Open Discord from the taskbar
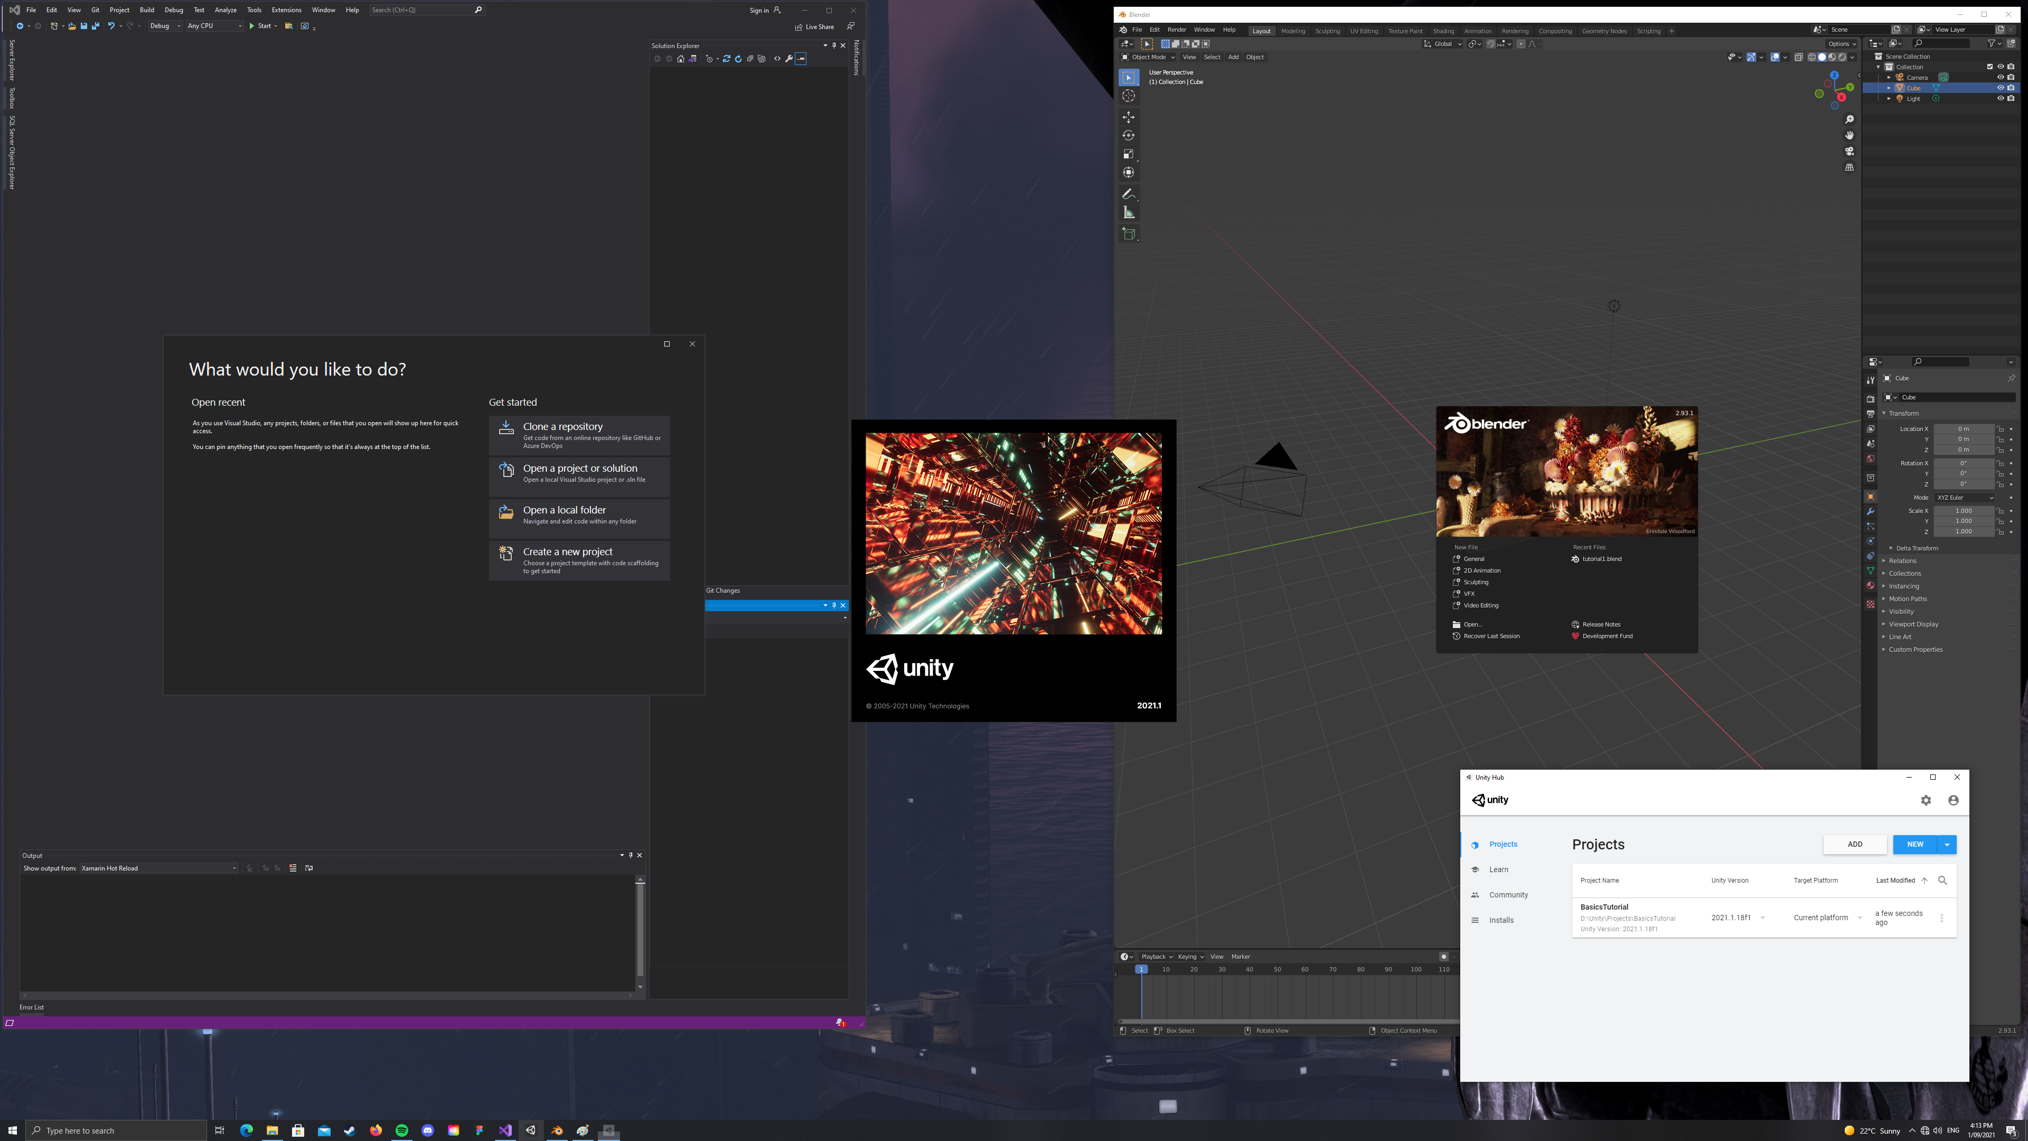The width and height of the screenshot is (2028, 1141). coord(427,1131)
